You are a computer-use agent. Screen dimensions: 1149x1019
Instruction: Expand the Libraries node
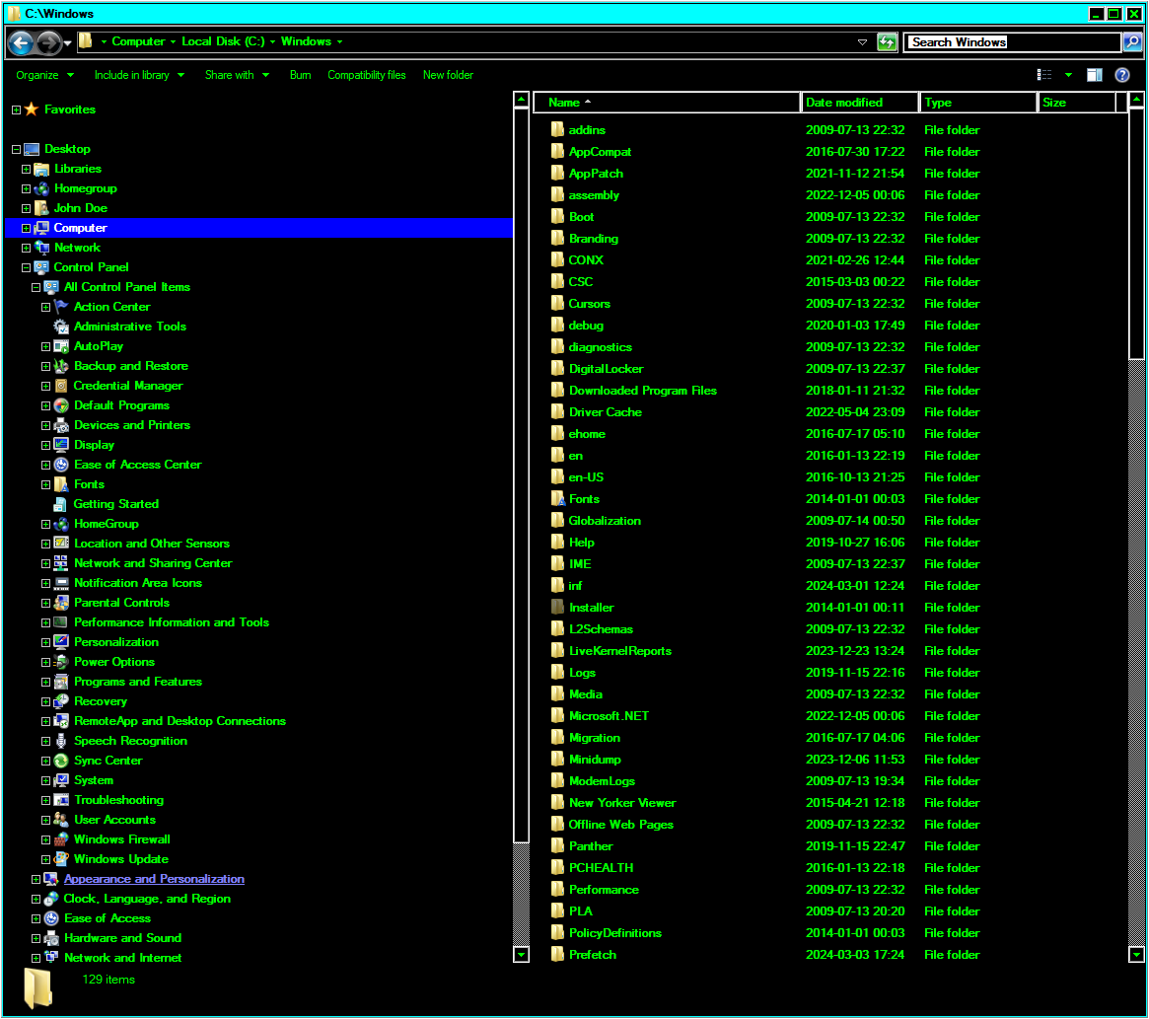click(x=26, y=170)
